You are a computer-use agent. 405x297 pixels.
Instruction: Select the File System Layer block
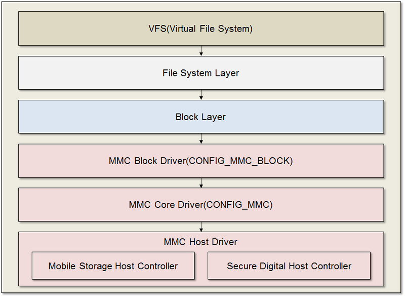pyautogui.click(x=201, y=72)
